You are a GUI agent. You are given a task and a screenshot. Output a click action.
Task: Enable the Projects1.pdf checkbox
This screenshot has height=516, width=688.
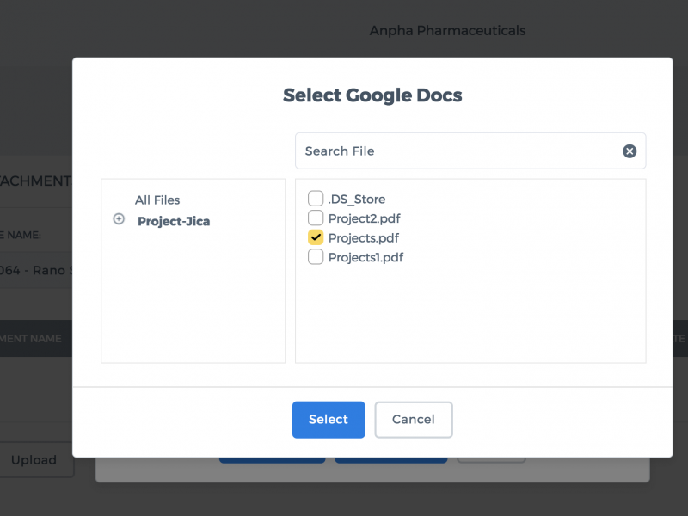[x=316, y=256]
